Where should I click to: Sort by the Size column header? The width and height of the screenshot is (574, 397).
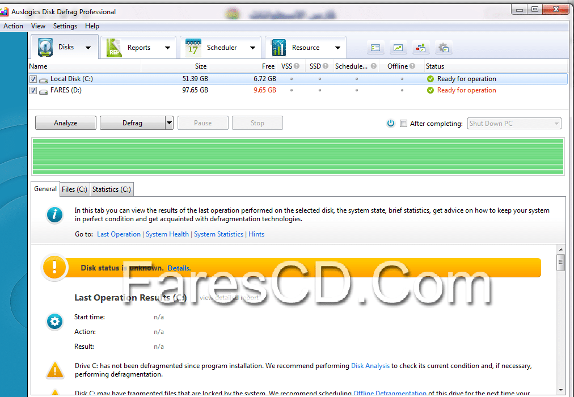(175, 66)
